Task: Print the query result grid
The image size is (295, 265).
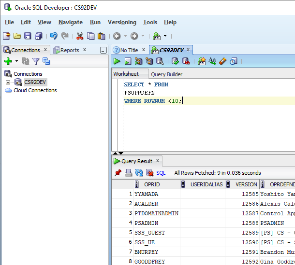Action: pos(128,173)
